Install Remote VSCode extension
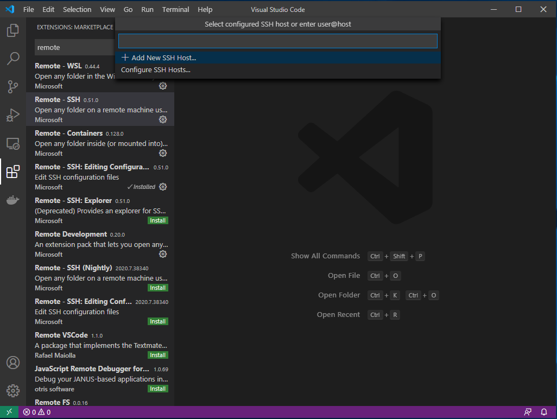 click(x=158, y=355)
